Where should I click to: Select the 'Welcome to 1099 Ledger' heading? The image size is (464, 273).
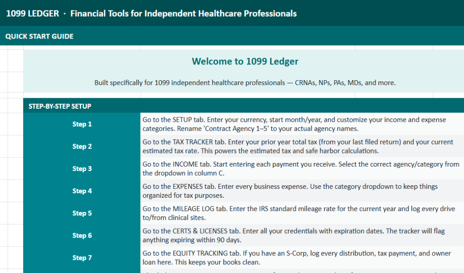[245, 61]
